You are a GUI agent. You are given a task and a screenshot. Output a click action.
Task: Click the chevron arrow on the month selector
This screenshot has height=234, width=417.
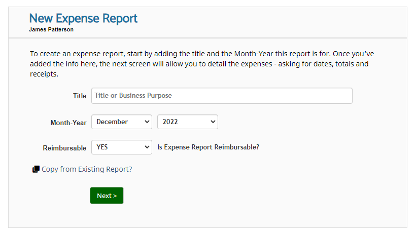coord(147,122)
